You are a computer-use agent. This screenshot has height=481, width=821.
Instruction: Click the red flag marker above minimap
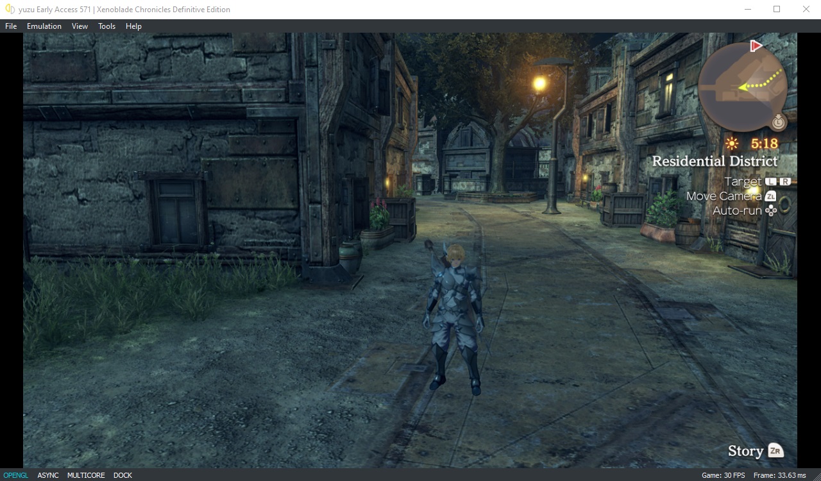pos(756,46)
